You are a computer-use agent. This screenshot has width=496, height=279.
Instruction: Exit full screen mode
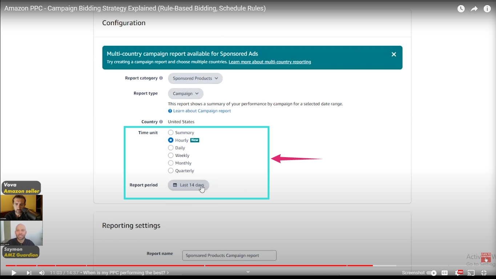(x=484, y=273)
